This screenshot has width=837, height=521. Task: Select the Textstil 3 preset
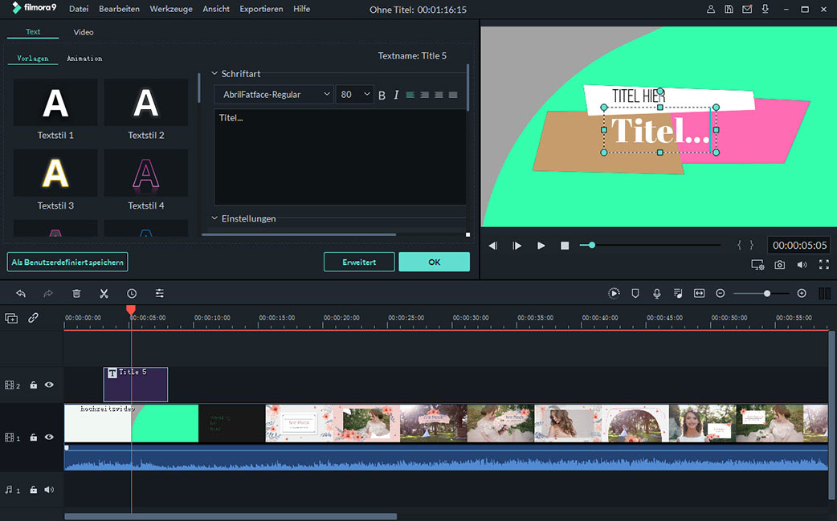coord(55,181)
